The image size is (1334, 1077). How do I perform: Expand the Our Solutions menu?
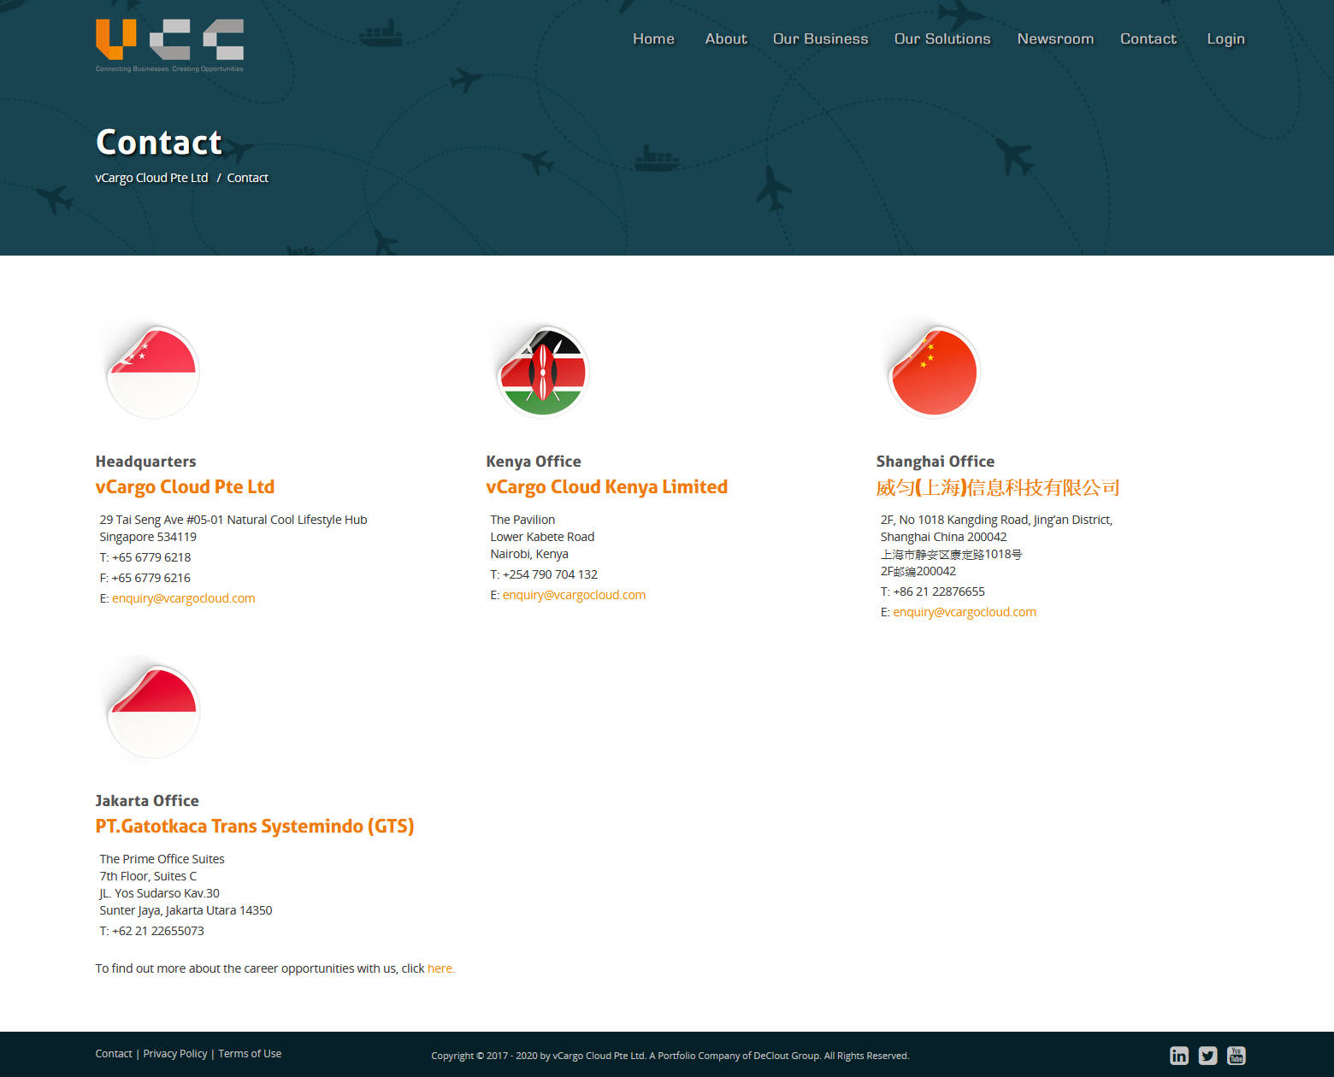point(942,39)
